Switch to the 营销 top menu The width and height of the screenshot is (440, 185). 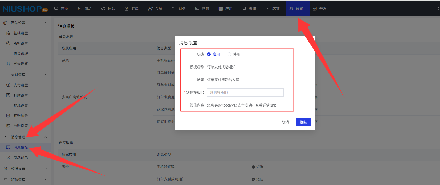[x=202, y=9]
